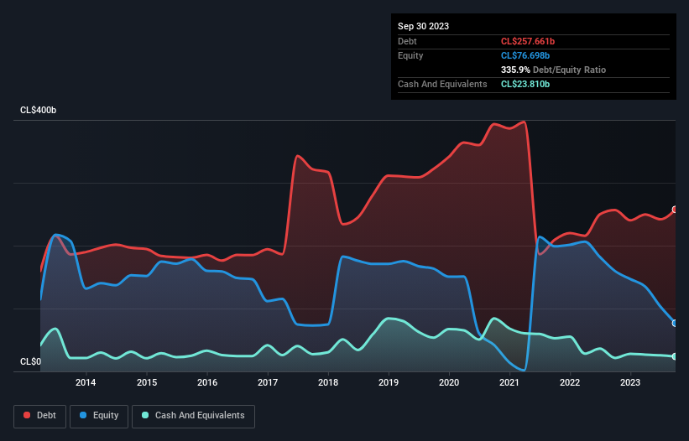The height and width of the screenshot is (441, 689).
Task: Click the CL$76.698b equity value
Action: pos(525,55)
